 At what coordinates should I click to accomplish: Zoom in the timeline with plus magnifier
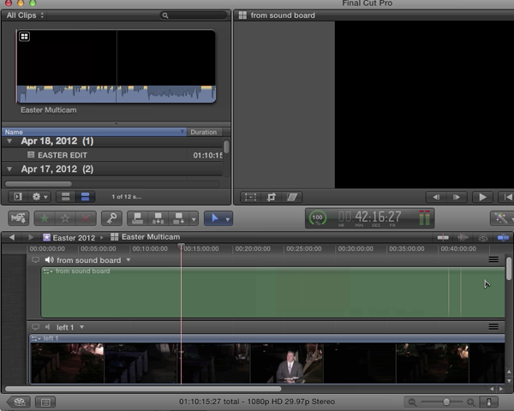coord(471,402)
